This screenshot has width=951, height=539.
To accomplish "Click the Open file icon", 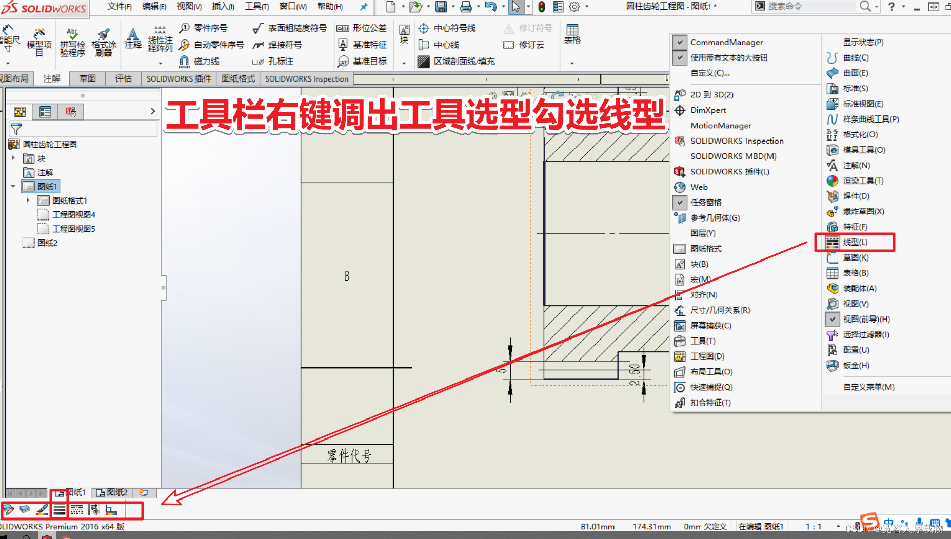I will (x=415, y=7).
